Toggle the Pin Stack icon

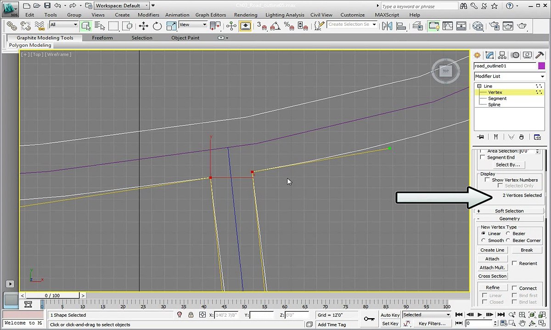pyautogui.click(x=481, y=137)
